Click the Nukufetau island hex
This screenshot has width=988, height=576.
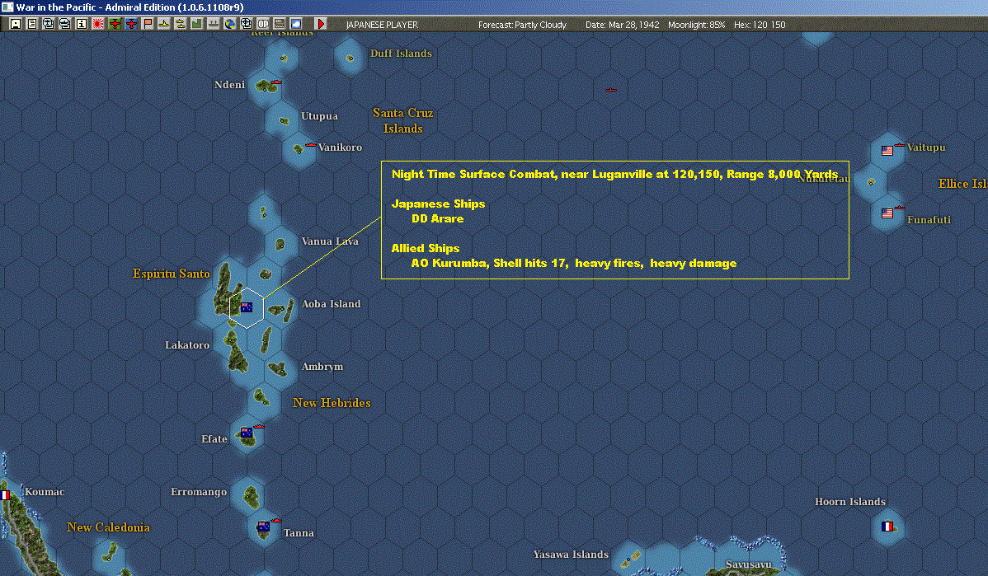[871, 182]
